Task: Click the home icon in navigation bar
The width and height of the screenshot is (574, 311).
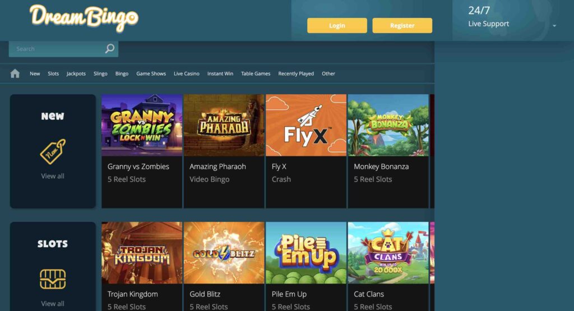Action: (15, 73)
